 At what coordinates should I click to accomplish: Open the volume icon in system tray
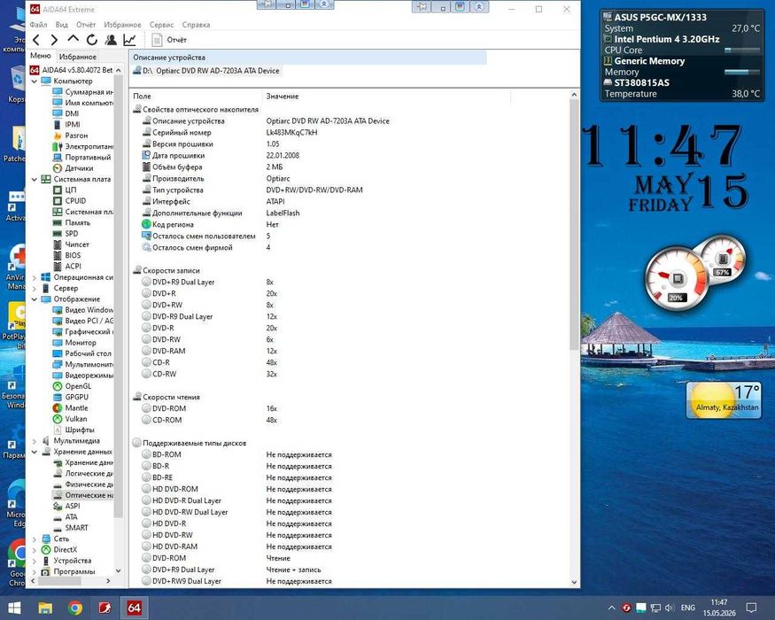[670, 608]
